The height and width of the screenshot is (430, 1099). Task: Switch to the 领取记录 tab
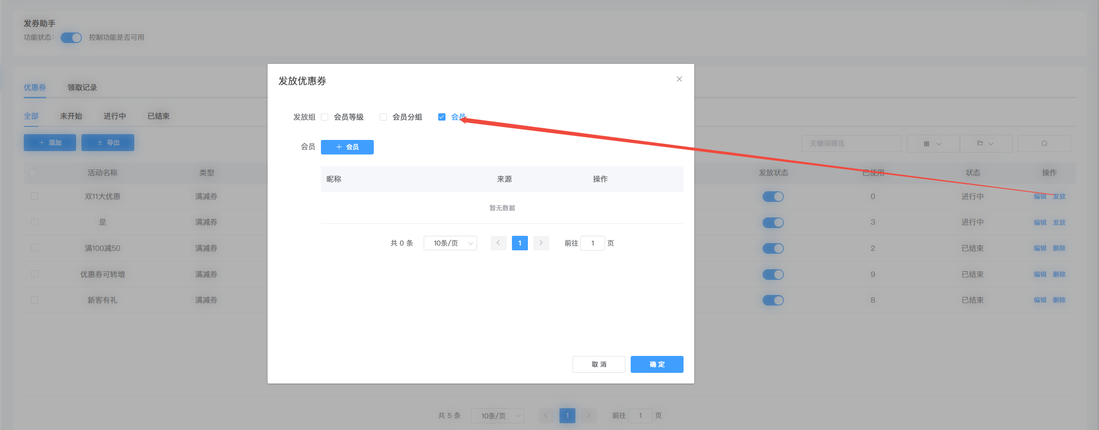pos(82,88)
